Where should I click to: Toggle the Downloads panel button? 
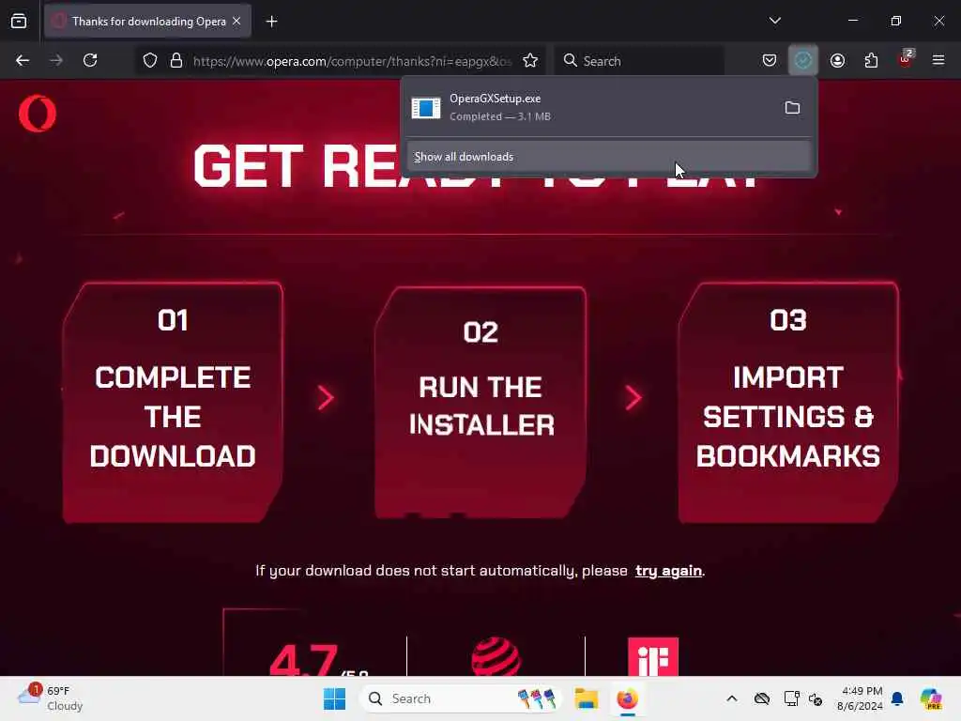click(x=803, y=60)
